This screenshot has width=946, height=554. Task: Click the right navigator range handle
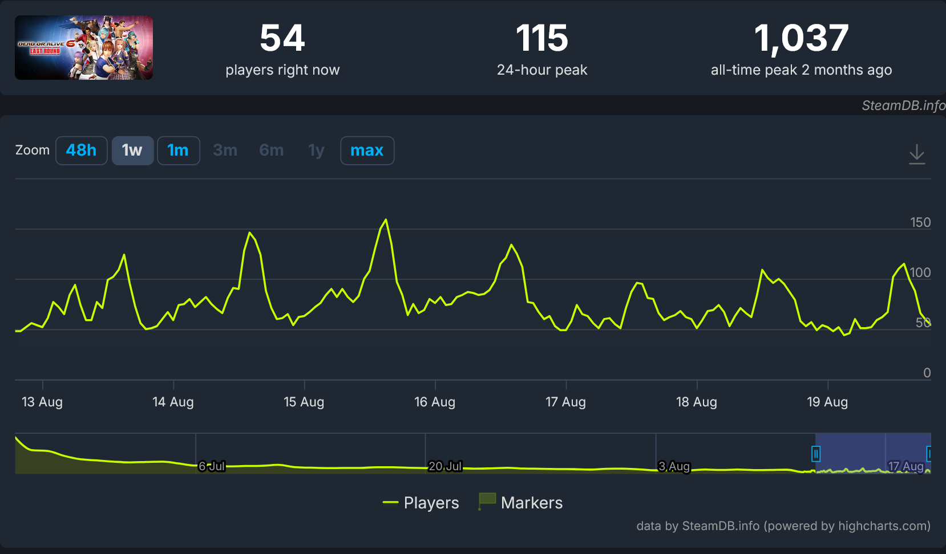(929, 454)
